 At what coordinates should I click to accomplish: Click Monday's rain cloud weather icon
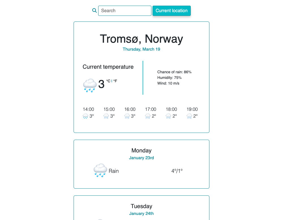[100, 170]
